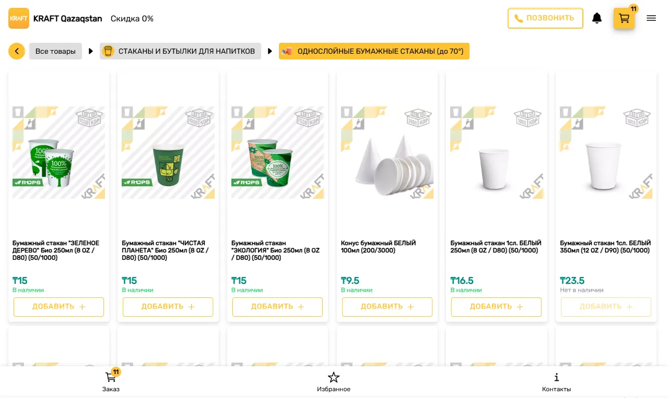Viewport: 668px width, 398px height.
Task: Open the hamburger menu
Action: (651, 18)
